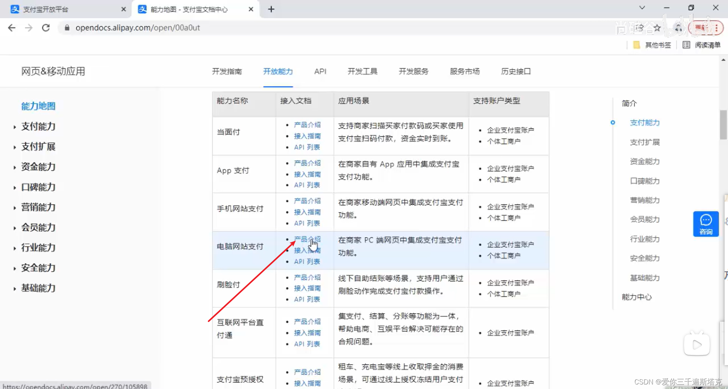Go back to the previous page
Screen dimensions: 728x389
pos(12,28)
